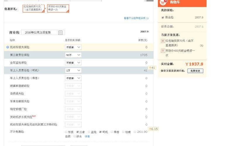Screen dimensions: 234x146
Task: Open the 发动机涉水损失险 dropdown
Action: pos(73,117)
